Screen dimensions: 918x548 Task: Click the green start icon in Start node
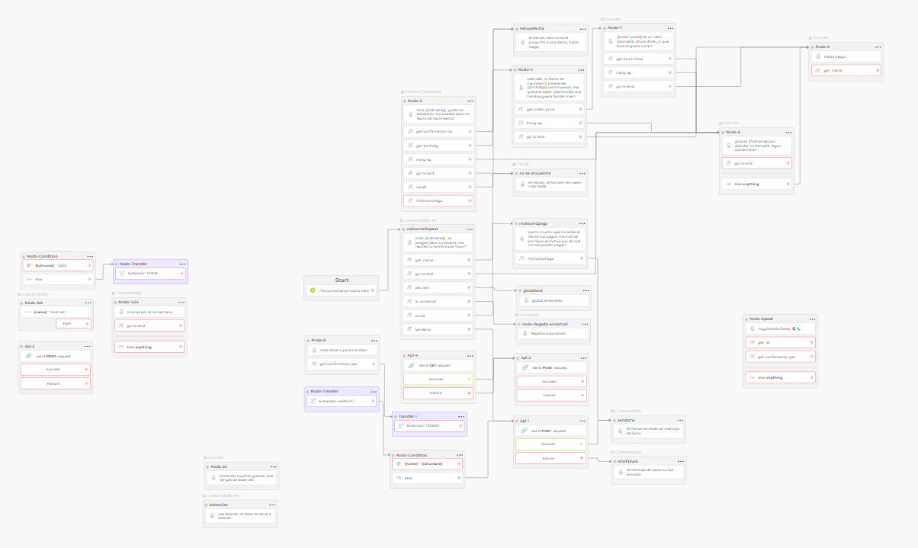313,290
